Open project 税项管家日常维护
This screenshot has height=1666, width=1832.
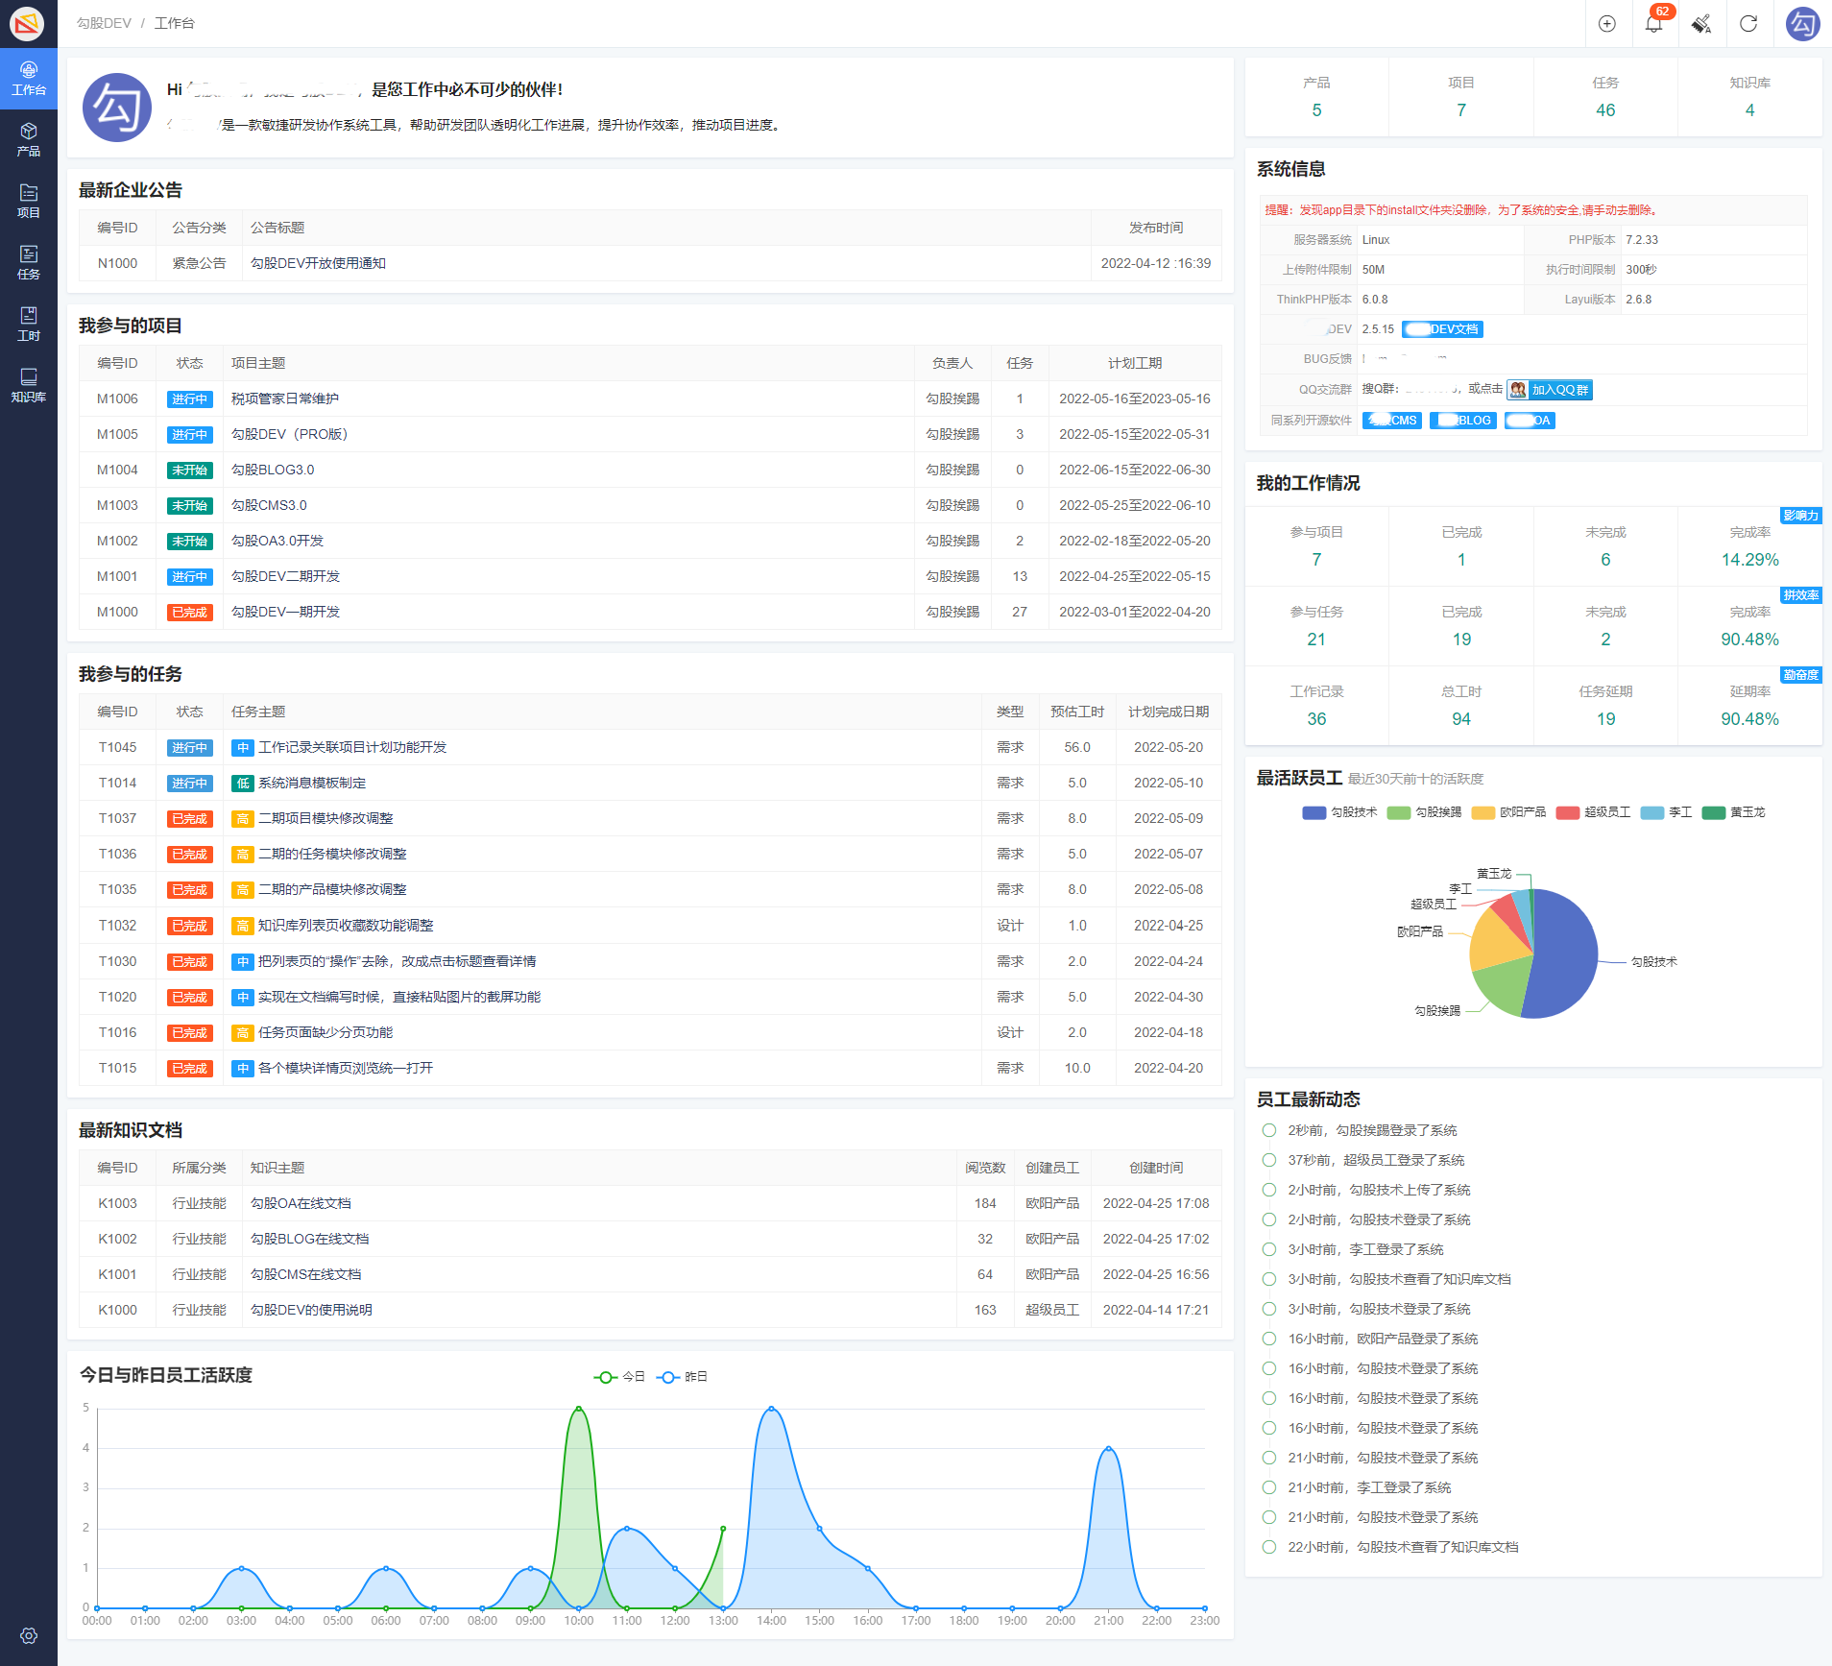point(285,398)
